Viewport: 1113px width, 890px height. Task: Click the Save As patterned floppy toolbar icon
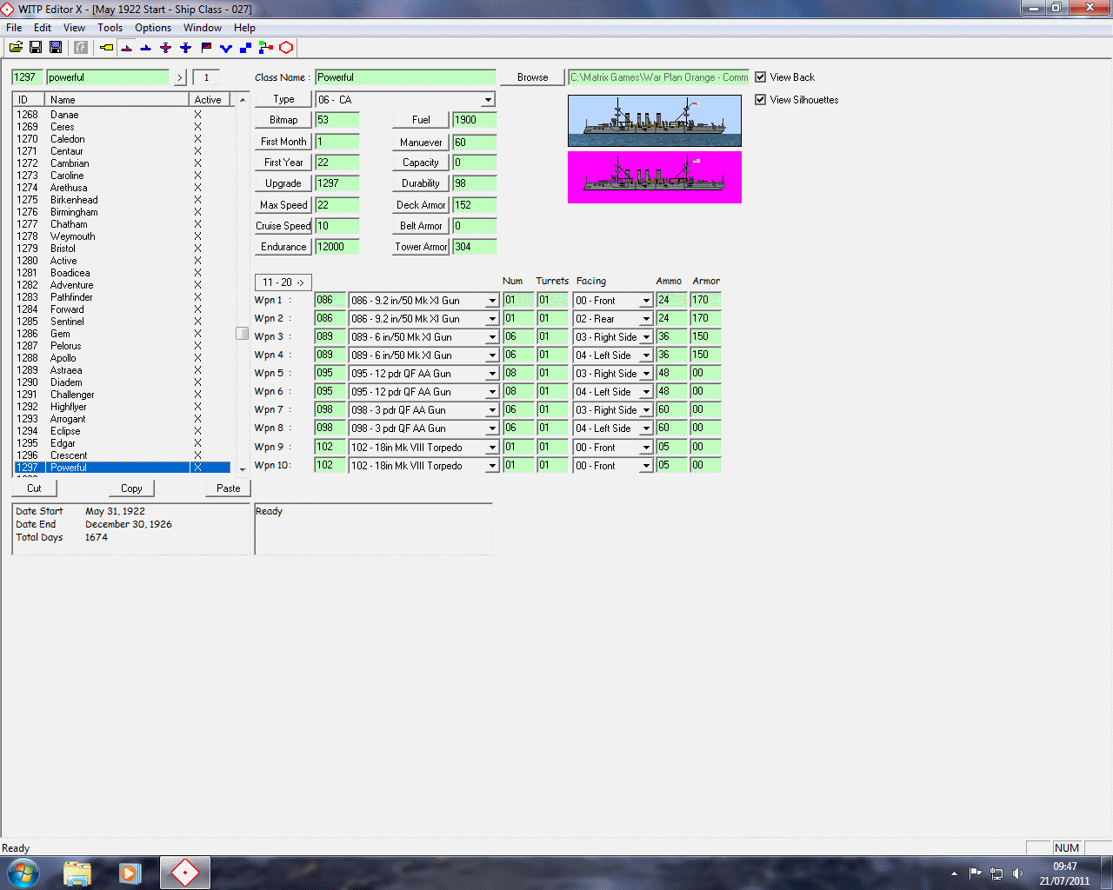click(x=56, y=47)
